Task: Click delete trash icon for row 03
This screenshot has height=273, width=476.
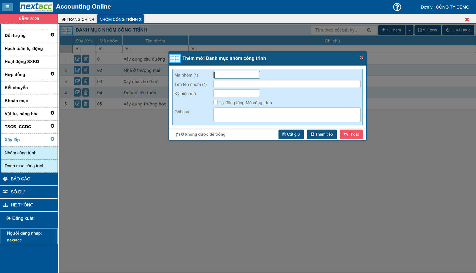Action: coord(86,81)
